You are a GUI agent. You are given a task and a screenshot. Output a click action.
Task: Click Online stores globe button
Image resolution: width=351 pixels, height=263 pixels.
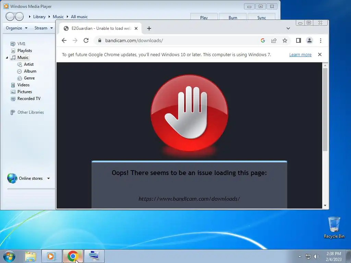pyautogui.click(x=12, y=178)
